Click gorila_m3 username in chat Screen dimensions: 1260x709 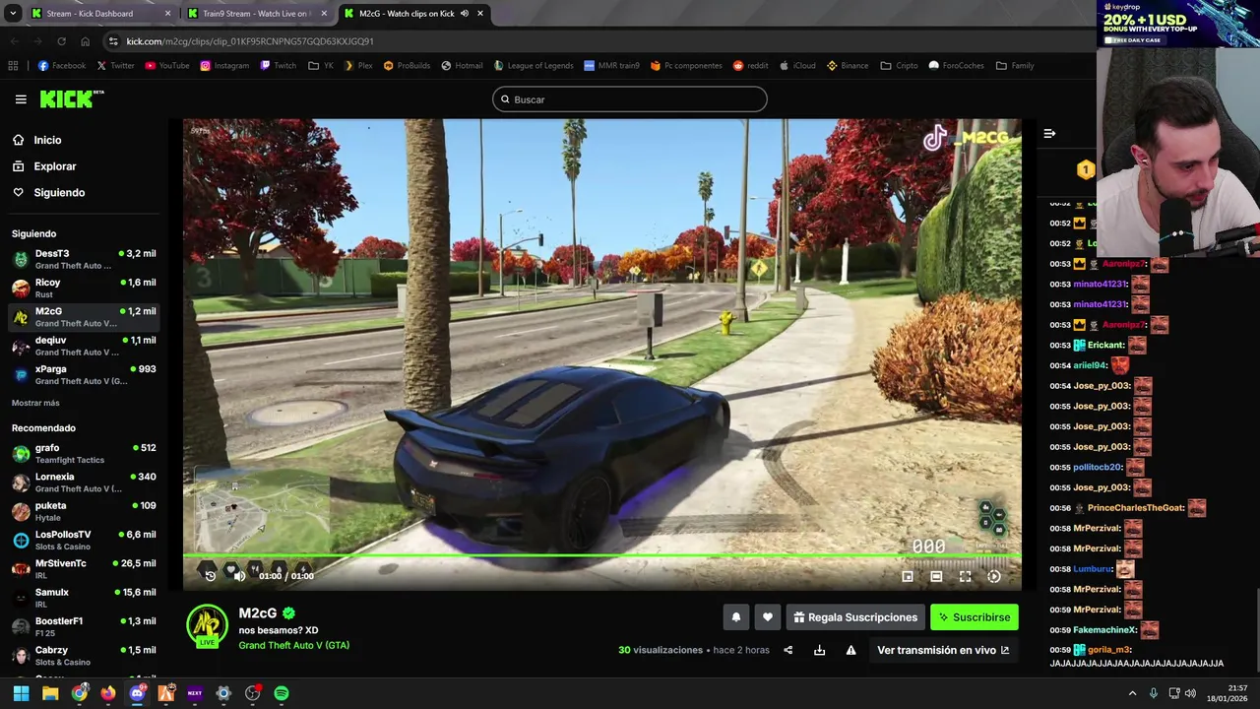1109,650
